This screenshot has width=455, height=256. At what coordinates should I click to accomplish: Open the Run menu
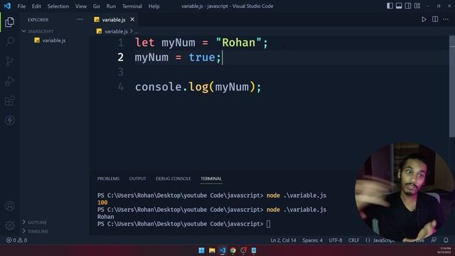[111, 6]
